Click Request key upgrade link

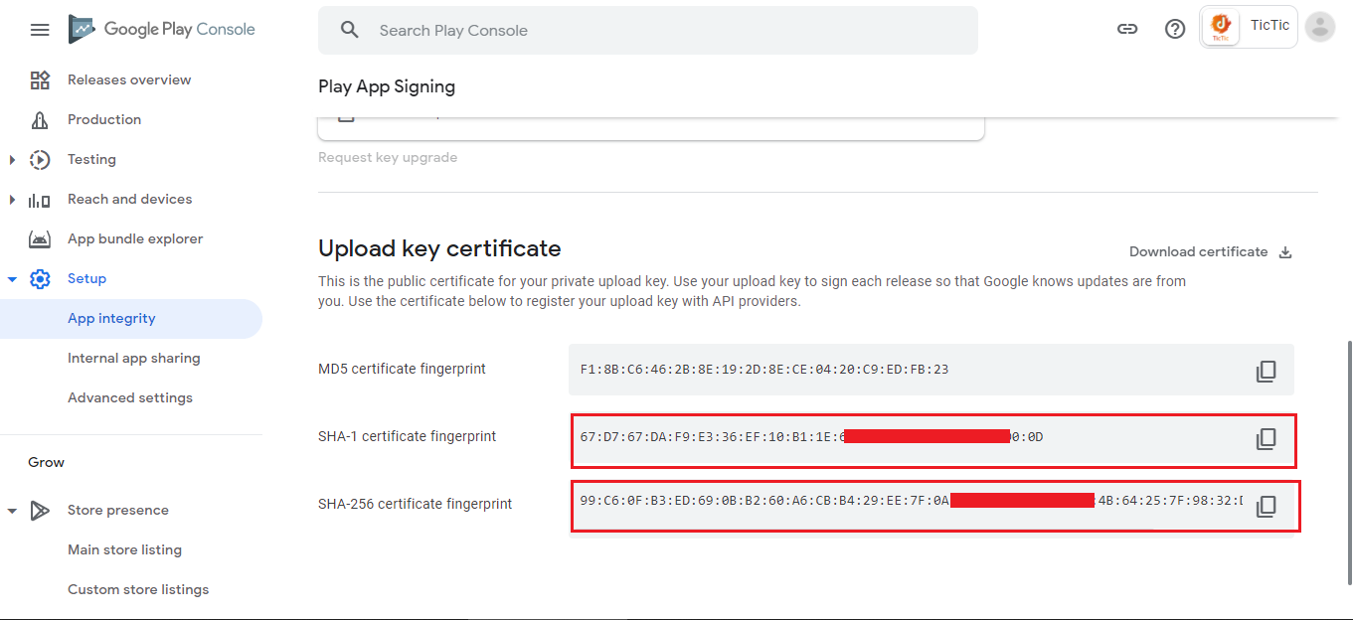[x=388, y=157]
